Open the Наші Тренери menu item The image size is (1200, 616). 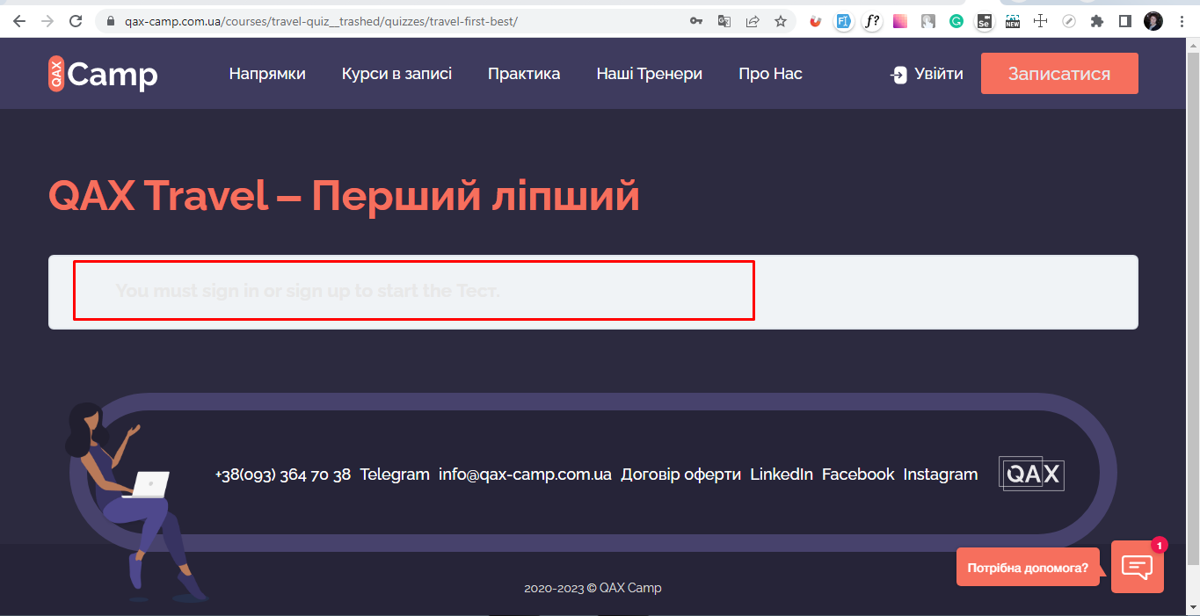(649, 74)
